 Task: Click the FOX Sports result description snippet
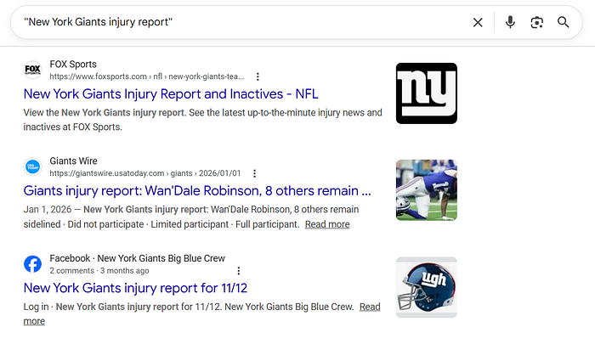[x=202, y=120]
